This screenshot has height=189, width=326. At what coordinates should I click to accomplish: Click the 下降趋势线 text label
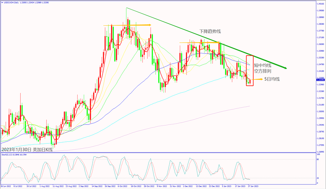click(210, 32)
